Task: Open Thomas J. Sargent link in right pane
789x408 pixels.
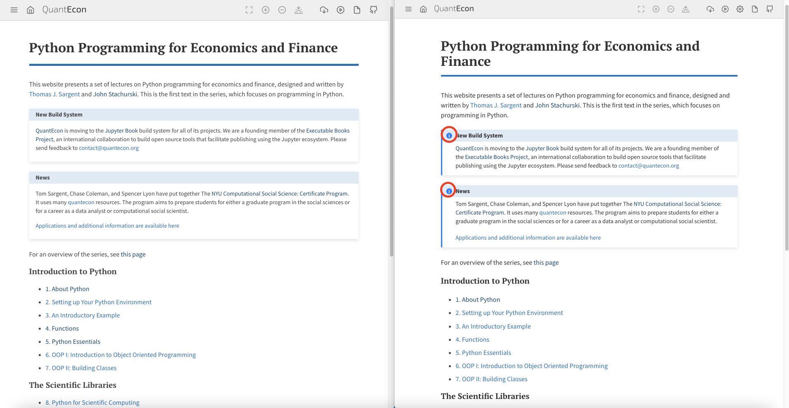Action: coord(496,105)
